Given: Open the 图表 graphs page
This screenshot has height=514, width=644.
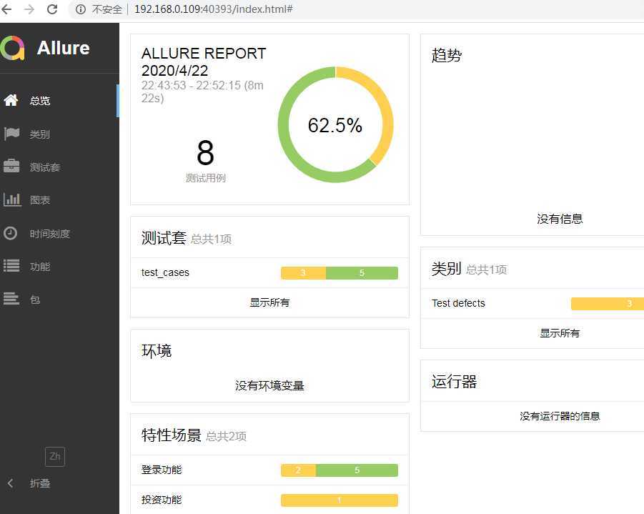Looking at the screenshot, I should (x=59, y=200).
